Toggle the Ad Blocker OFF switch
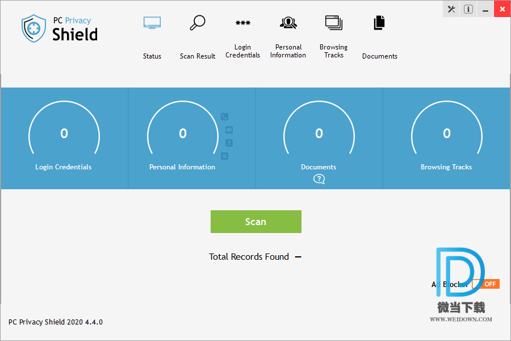The width and height of the screenshot is (511, 341). pyautogui.click(x=486, y=284)
